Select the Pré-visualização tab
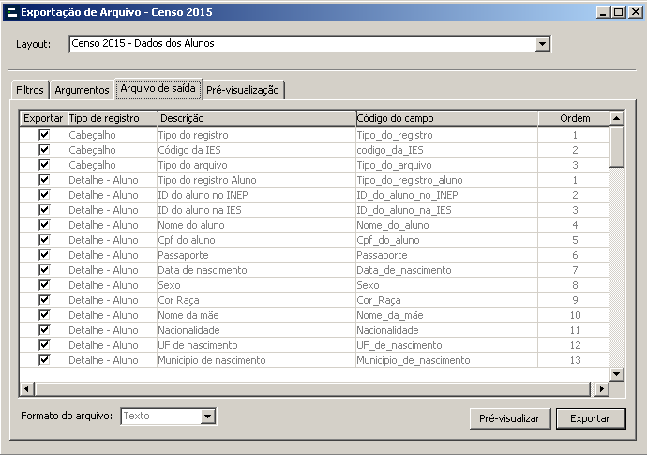The height and width of the screenshot is (455, 647). (x=244, y=90)
